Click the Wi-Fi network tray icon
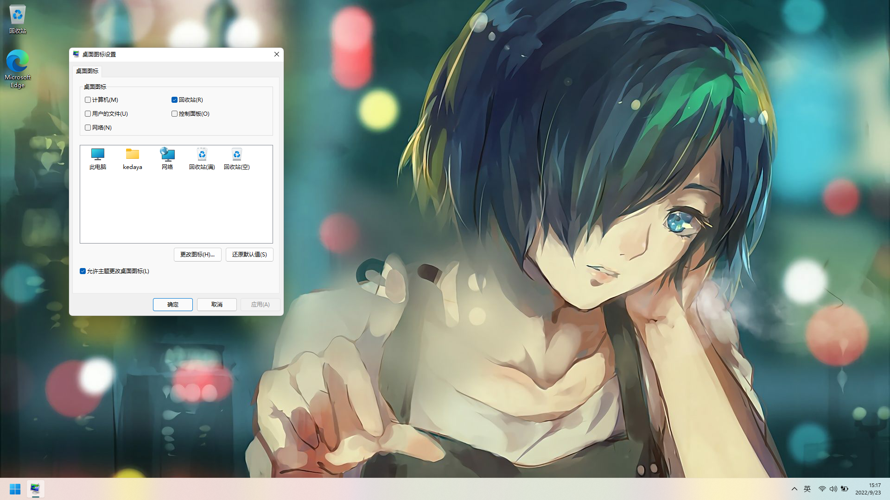 pyautogui.click(x=822, y=489)
